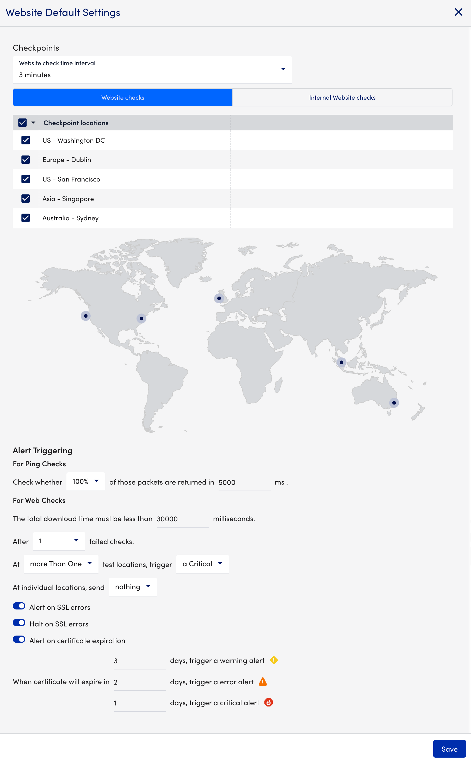Select the Website checks tab

tap(123, 98)
